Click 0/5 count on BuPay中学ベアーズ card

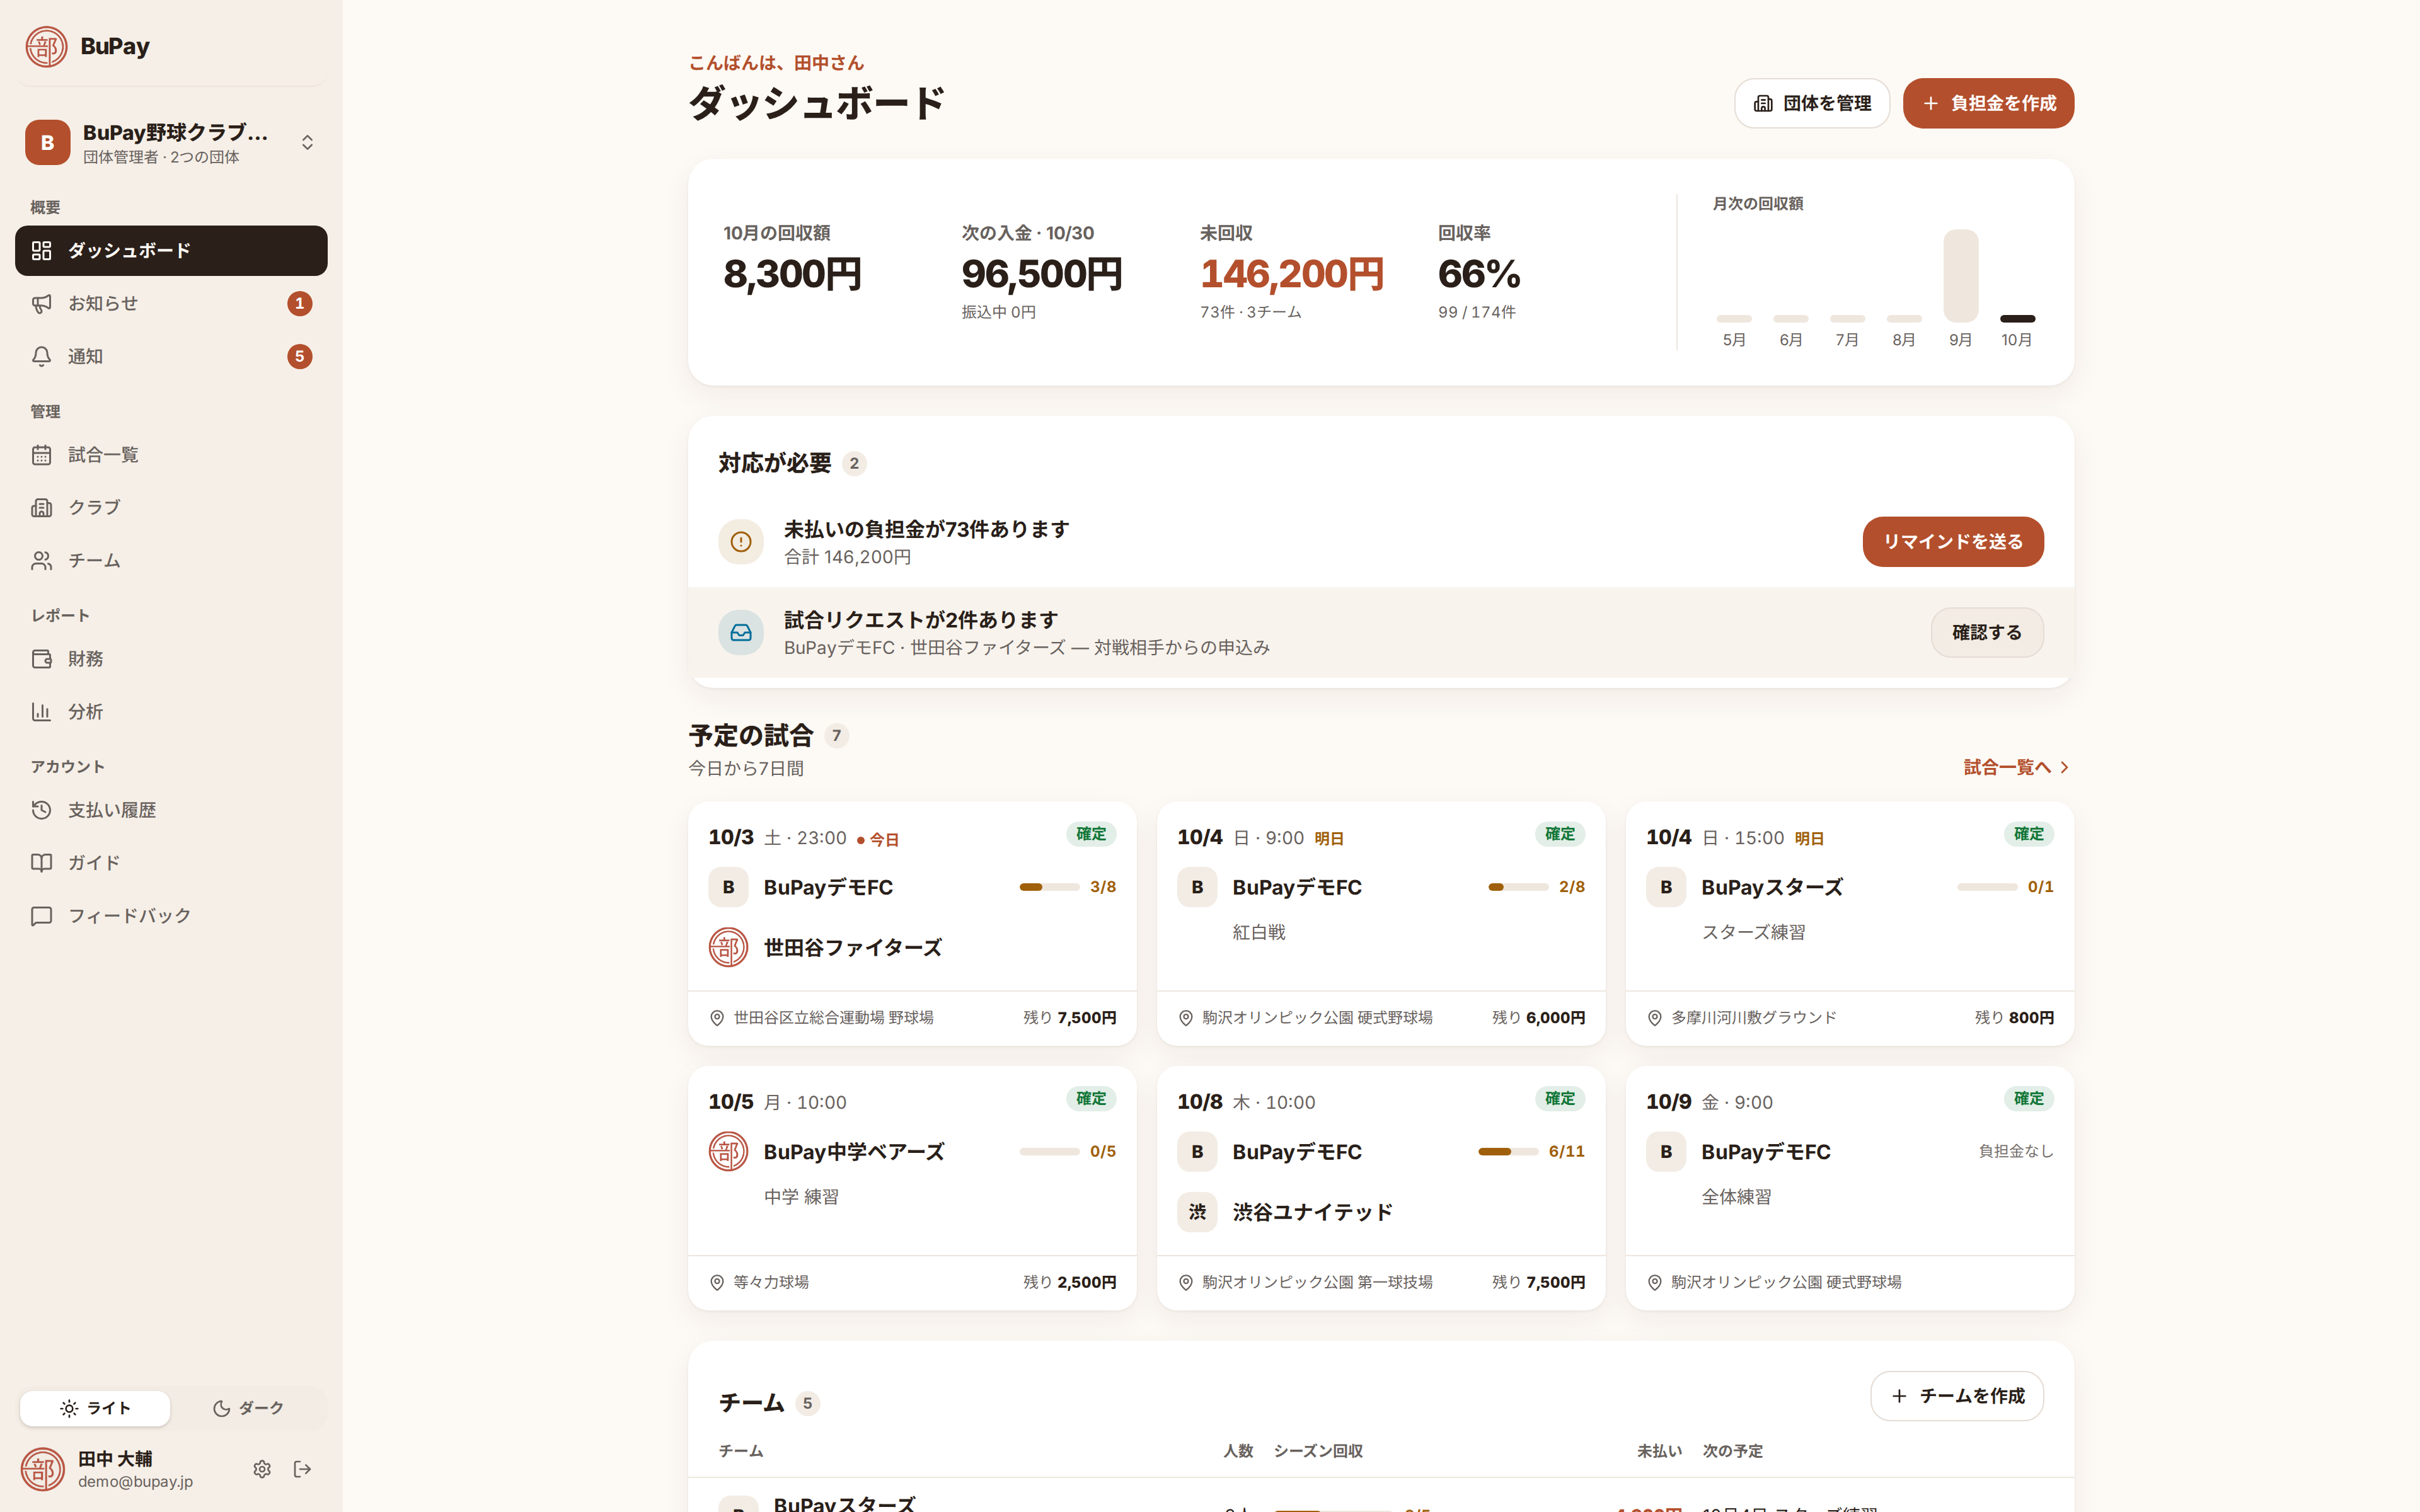(1102, 1152)
